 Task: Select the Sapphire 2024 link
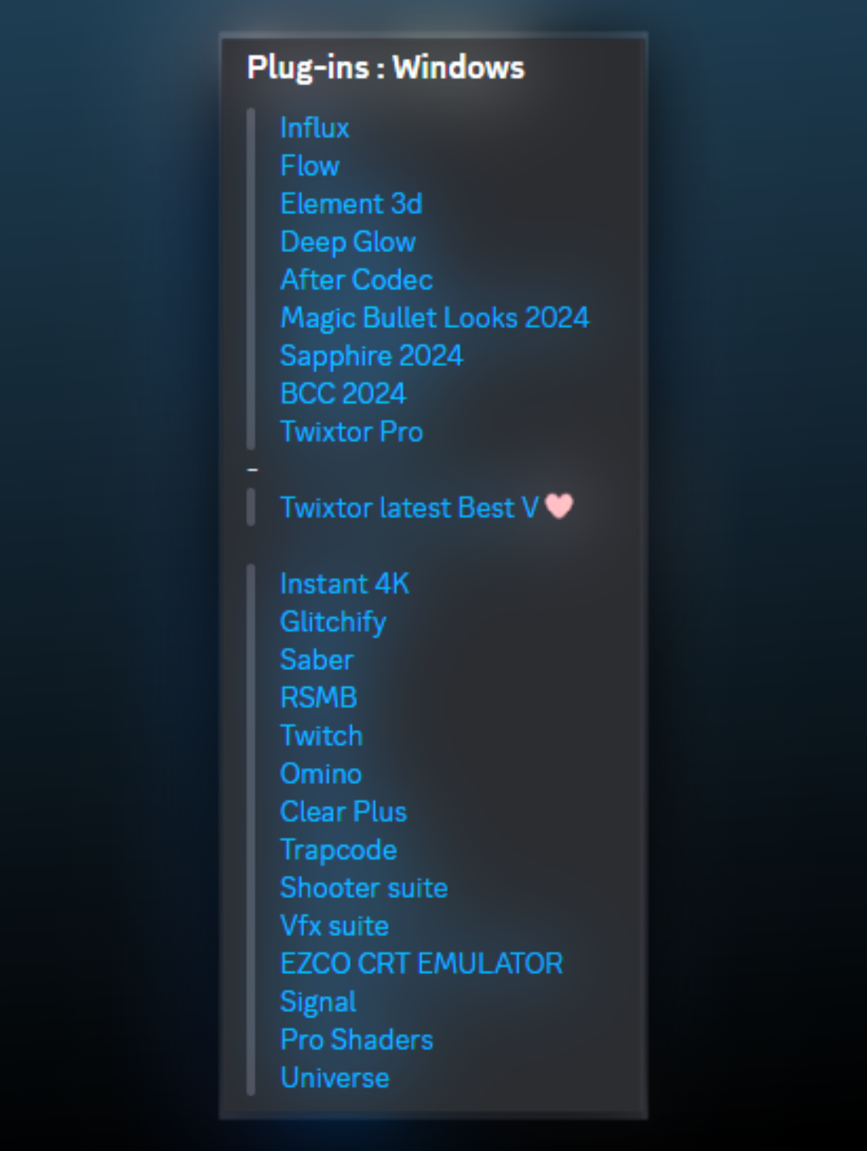371,356
